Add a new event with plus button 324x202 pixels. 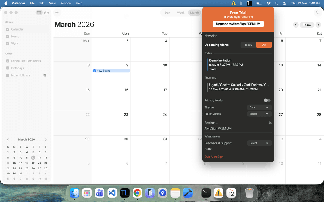(57, 13)
